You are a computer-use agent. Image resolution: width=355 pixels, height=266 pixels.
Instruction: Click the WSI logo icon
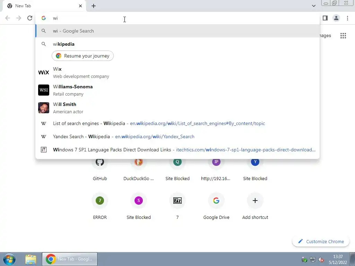pos(43,90)
